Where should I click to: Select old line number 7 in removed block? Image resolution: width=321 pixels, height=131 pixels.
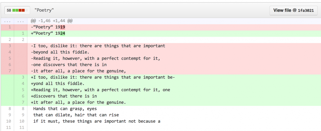pos(10,71)
